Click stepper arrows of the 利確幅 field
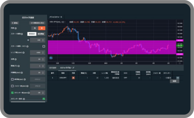 click(43, 73)
